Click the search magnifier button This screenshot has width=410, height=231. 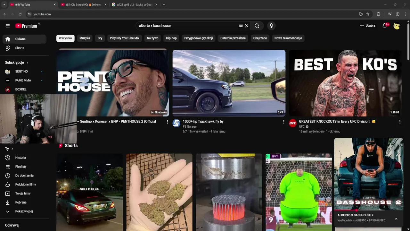click(x=257, y=26)
